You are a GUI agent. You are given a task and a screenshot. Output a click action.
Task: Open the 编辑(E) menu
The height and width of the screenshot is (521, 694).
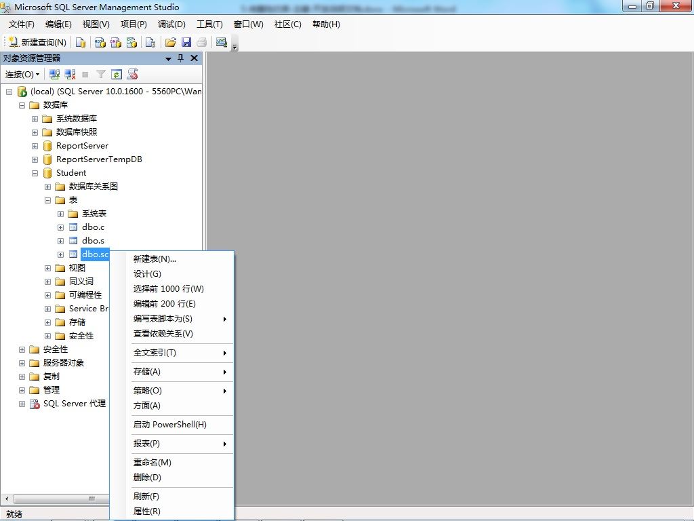(x=58, y=24)
